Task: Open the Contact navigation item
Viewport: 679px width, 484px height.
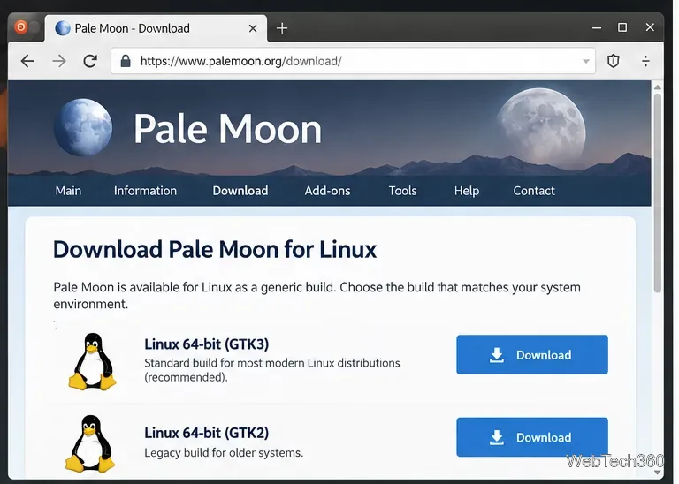Action: [x=534, y=191]
